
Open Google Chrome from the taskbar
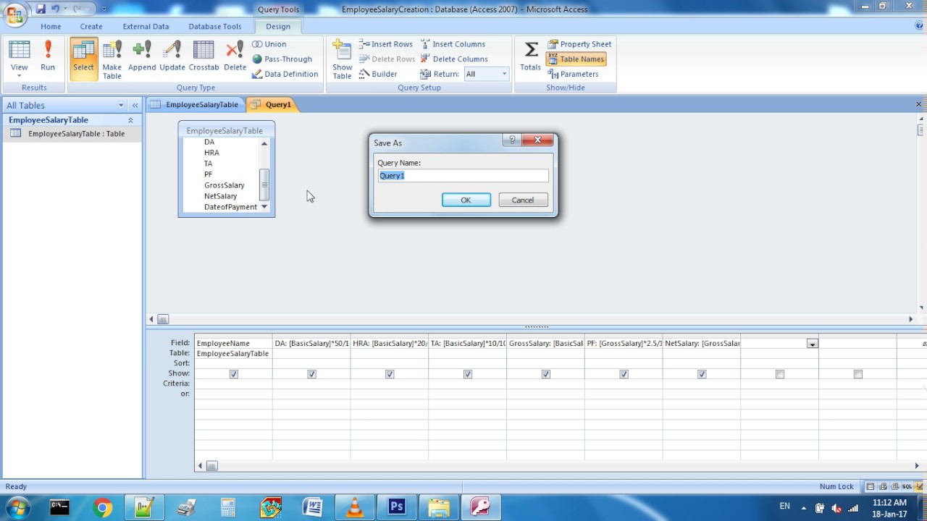click(103, 508)
